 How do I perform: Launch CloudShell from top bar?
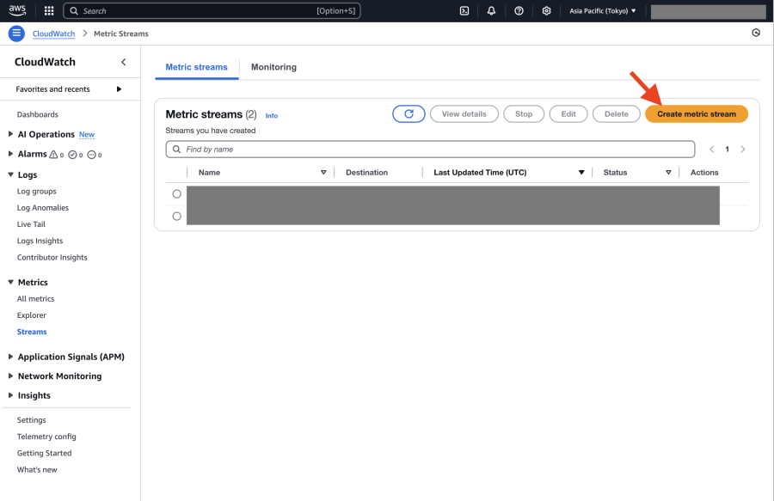coord(464,11)
